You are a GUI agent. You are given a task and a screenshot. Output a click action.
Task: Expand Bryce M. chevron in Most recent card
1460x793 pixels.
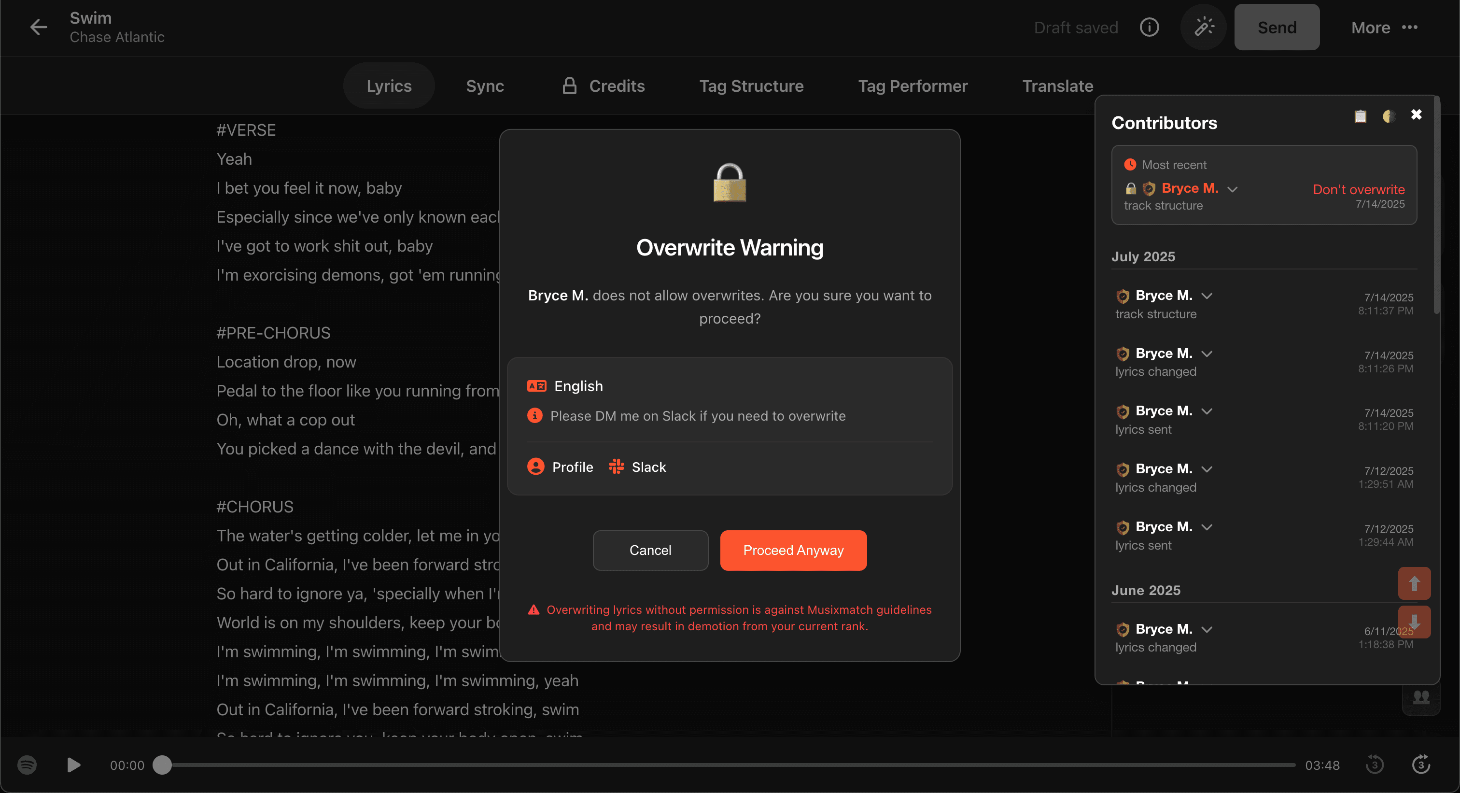click(x=1232, y=189)
